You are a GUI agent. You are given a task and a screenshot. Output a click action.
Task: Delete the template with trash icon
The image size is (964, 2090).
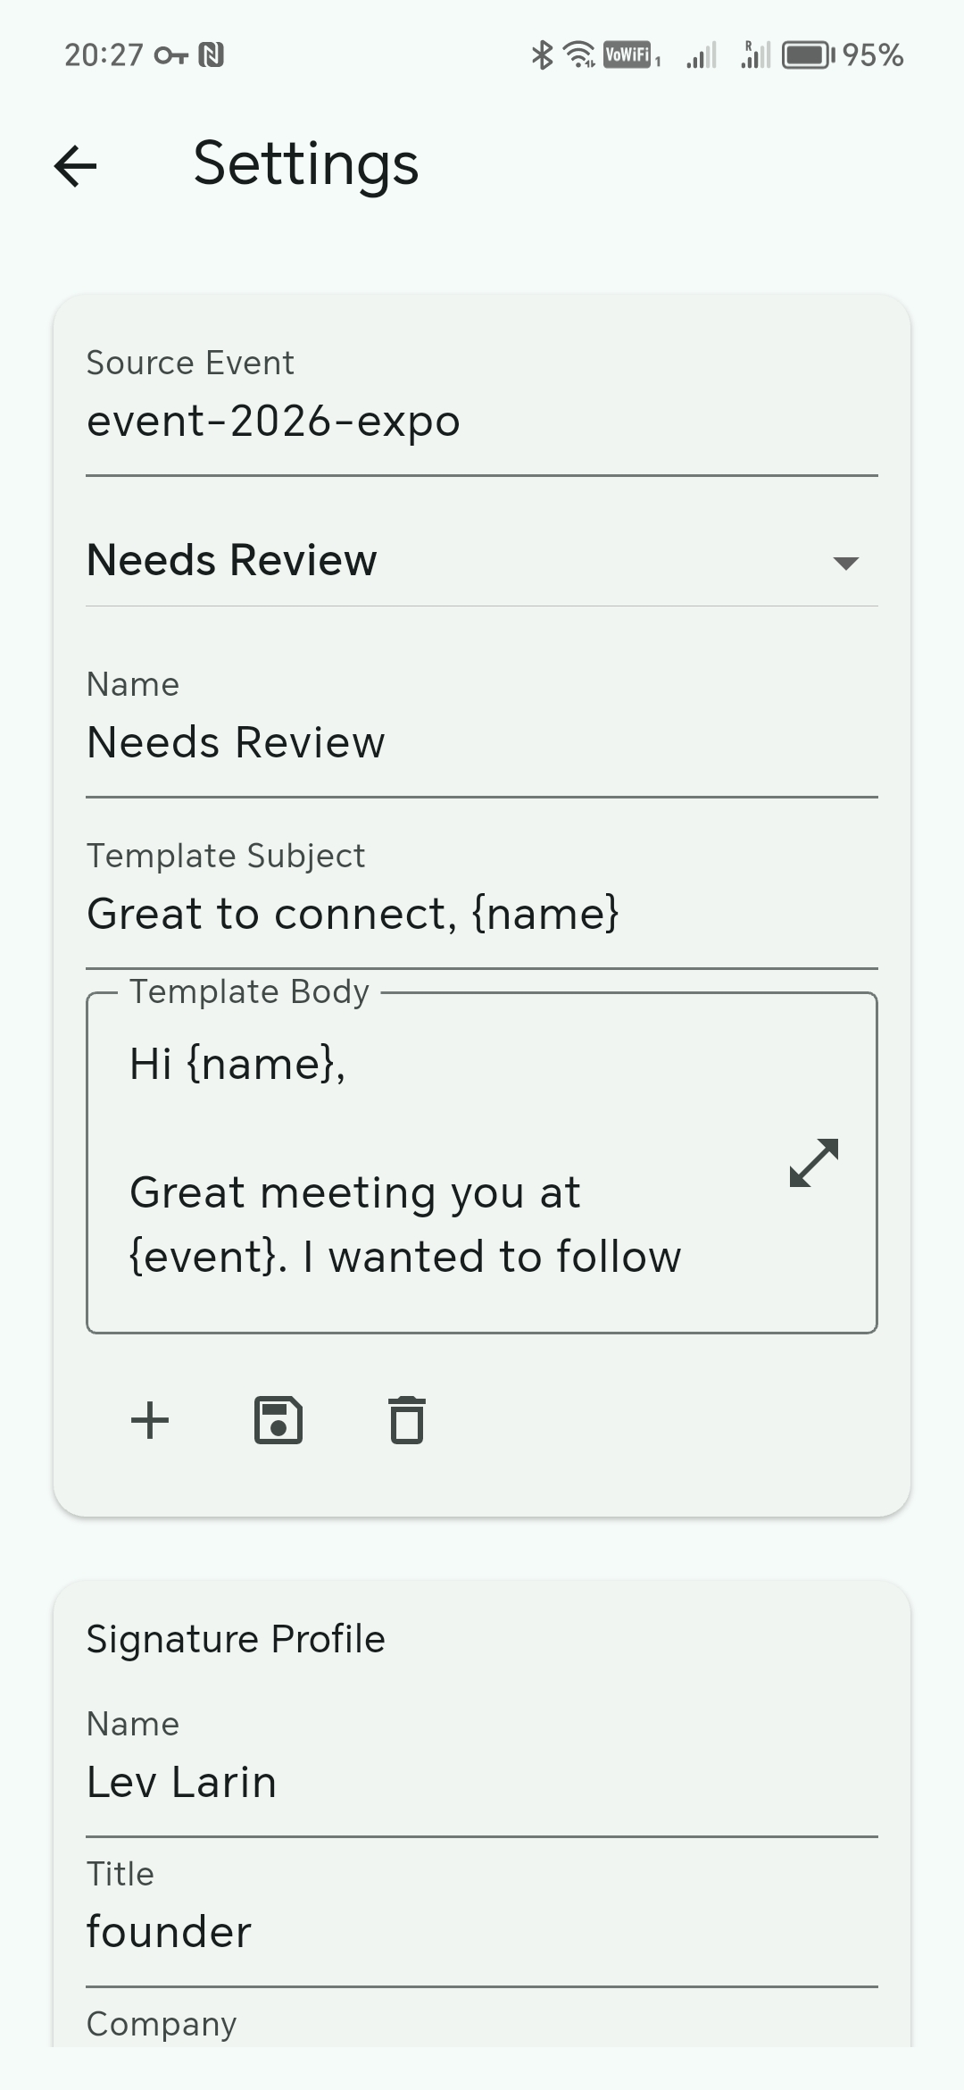pos(407,1420)
